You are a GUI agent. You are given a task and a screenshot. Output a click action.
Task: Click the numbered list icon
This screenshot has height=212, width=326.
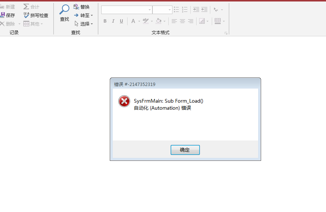coord(185,10)
